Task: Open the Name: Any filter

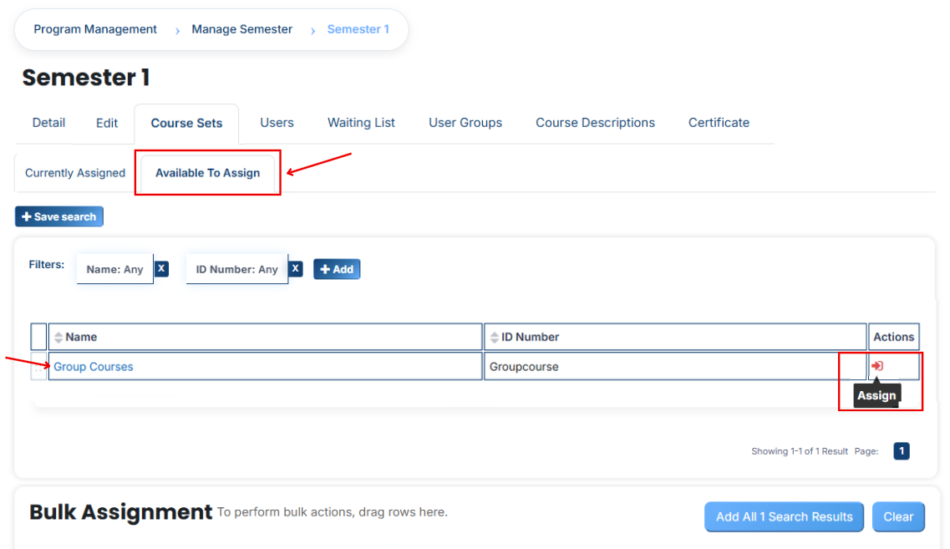Action: (114, 269)
